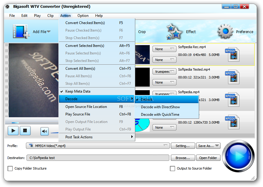Select Convert Selected Item(s) entry
This screenshot has width=263, height=187.
pos(97,45)
